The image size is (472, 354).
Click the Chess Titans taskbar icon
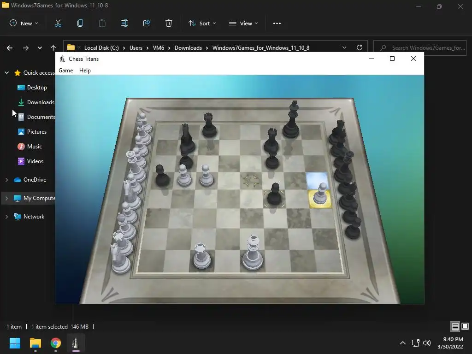76,343
